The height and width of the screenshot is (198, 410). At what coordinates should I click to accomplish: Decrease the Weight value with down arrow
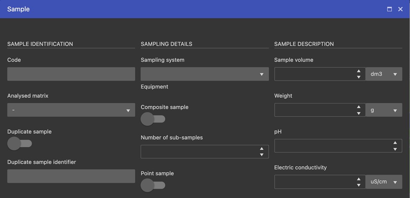[x=359, y=113]
